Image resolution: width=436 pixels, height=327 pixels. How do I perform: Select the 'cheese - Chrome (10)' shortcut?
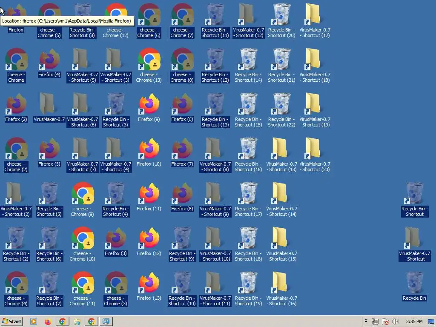82,244
